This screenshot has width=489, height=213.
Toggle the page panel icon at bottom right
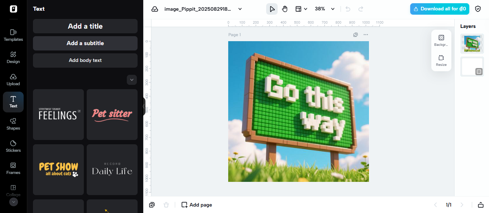coord(480,205)
